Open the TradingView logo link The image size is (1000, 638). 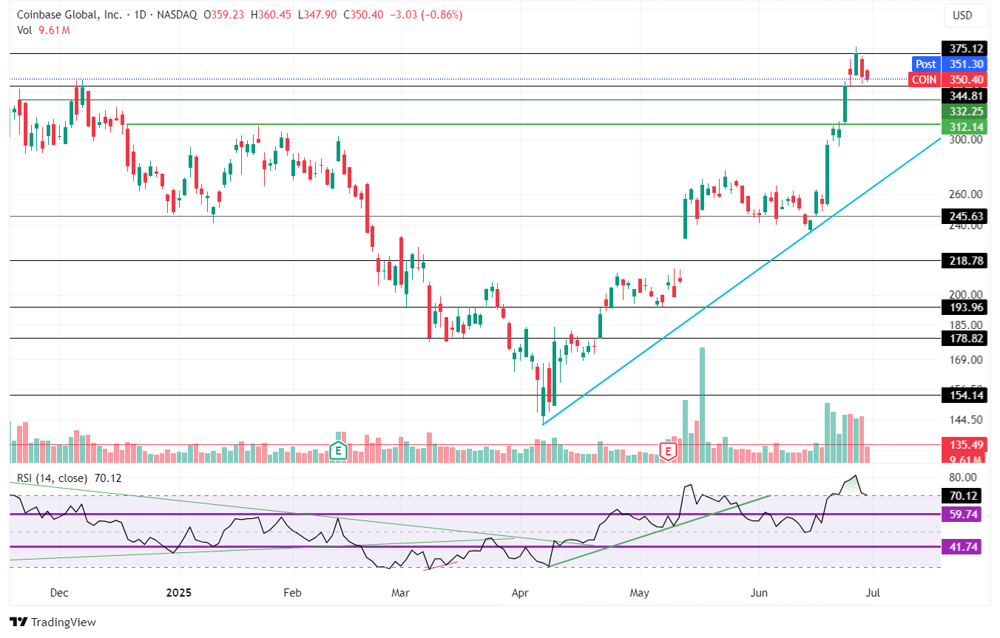(x=53, y=622)
